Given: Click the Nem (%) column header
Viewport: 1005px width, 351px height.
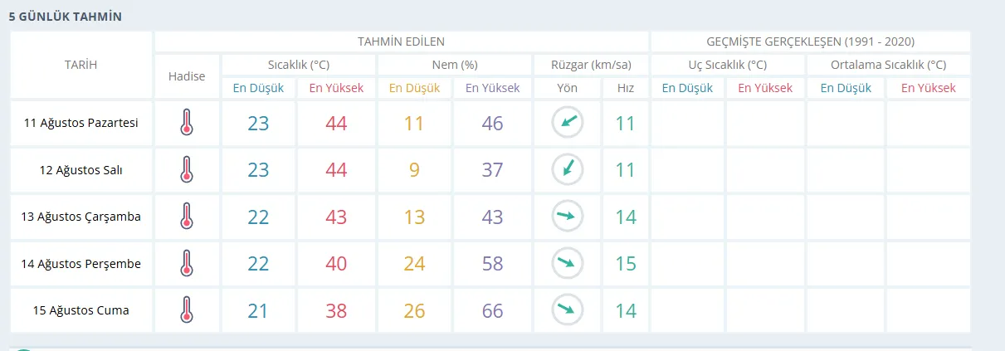Looking at the screenshot, I should pos(454,65).
